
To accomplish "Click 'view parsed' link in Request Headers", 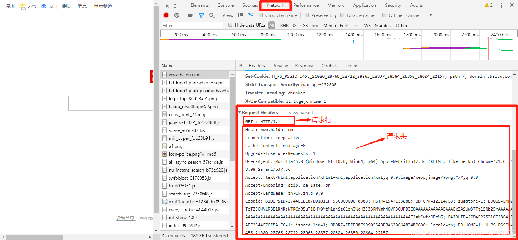I will 301,113.
